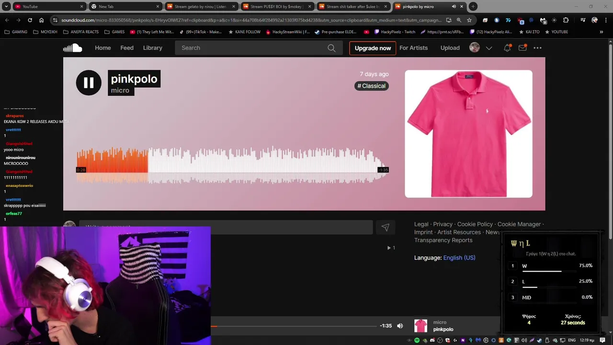Click the search magnifier icon
Viewport: 613px width, 345px height.
(331, 48)
